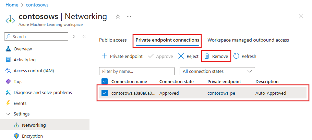
Task: Click the Remove trash icon
Action: pos(207,56)
